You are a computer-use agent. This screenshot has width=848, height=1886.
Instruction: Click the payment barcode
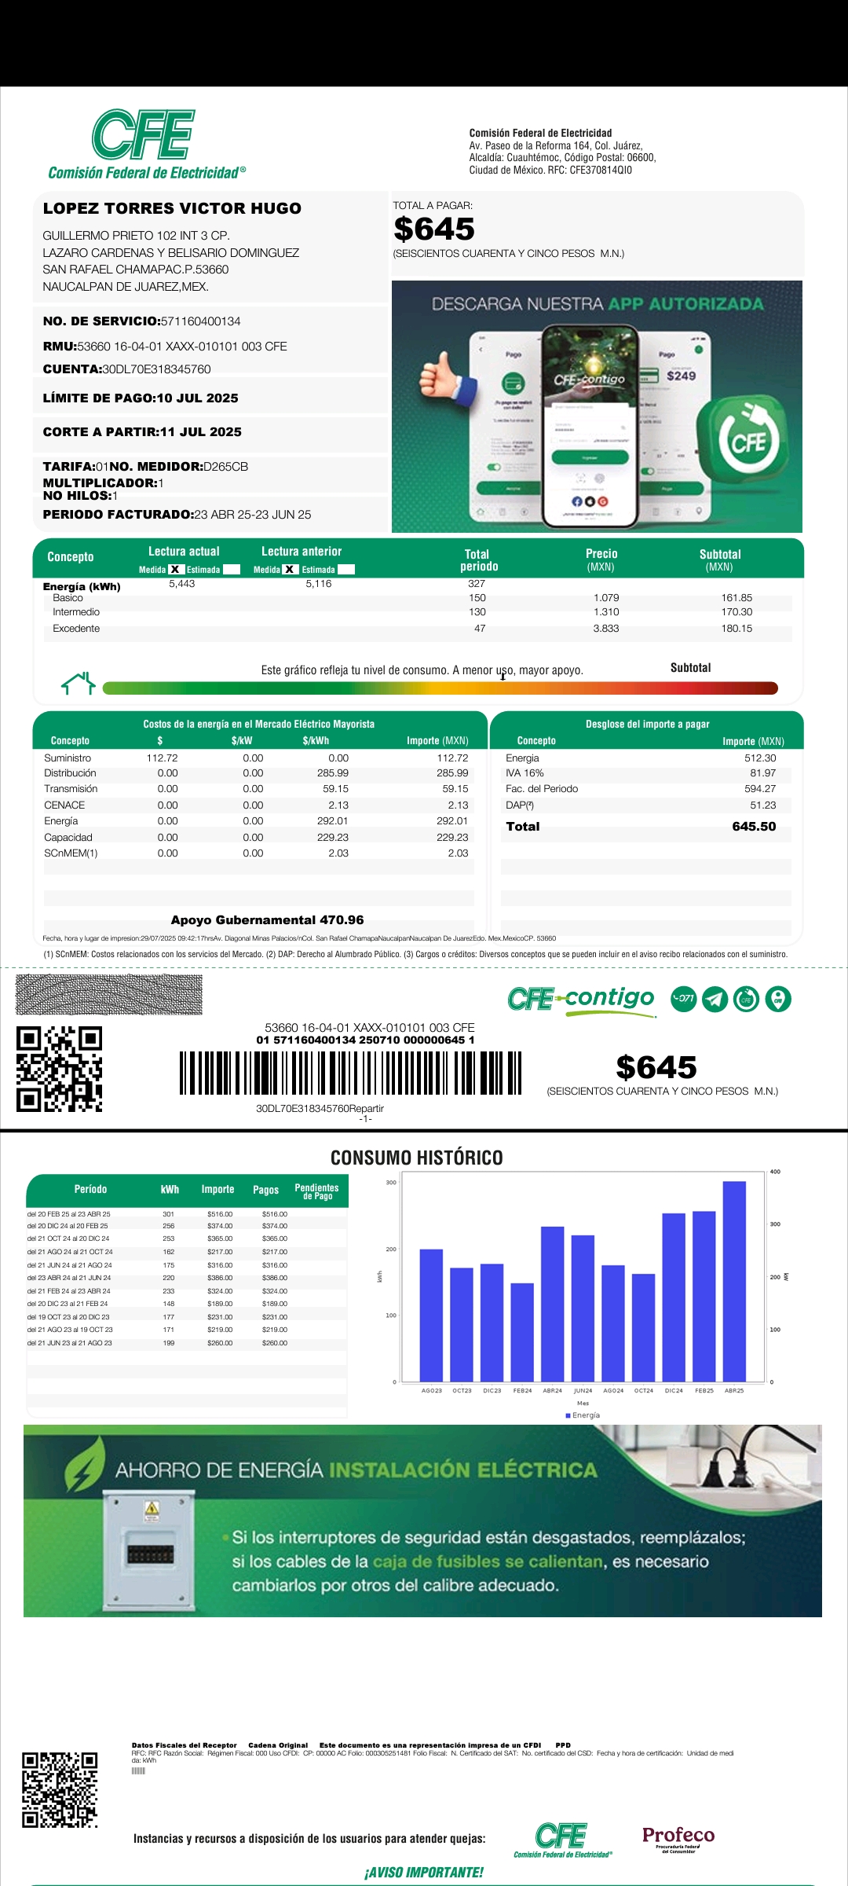coord(350,1073)
